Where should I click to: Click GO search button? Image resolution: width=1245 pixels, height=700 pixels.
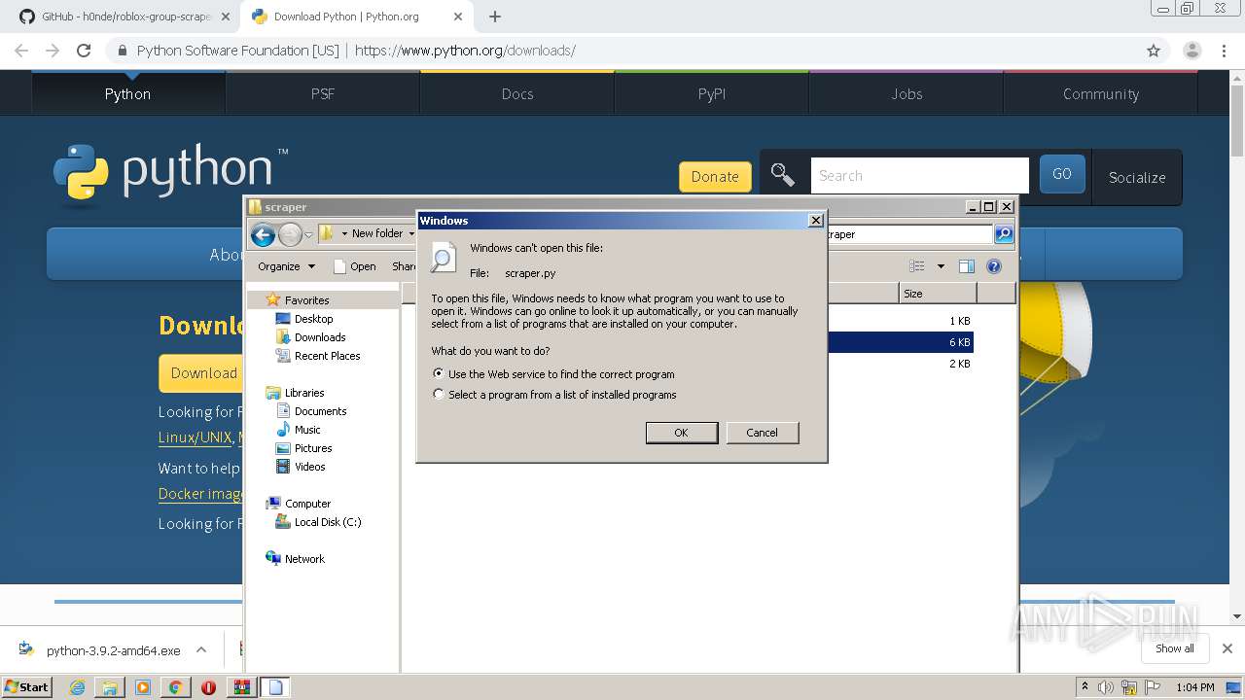pyautogui.click(x=1062, y=174)
